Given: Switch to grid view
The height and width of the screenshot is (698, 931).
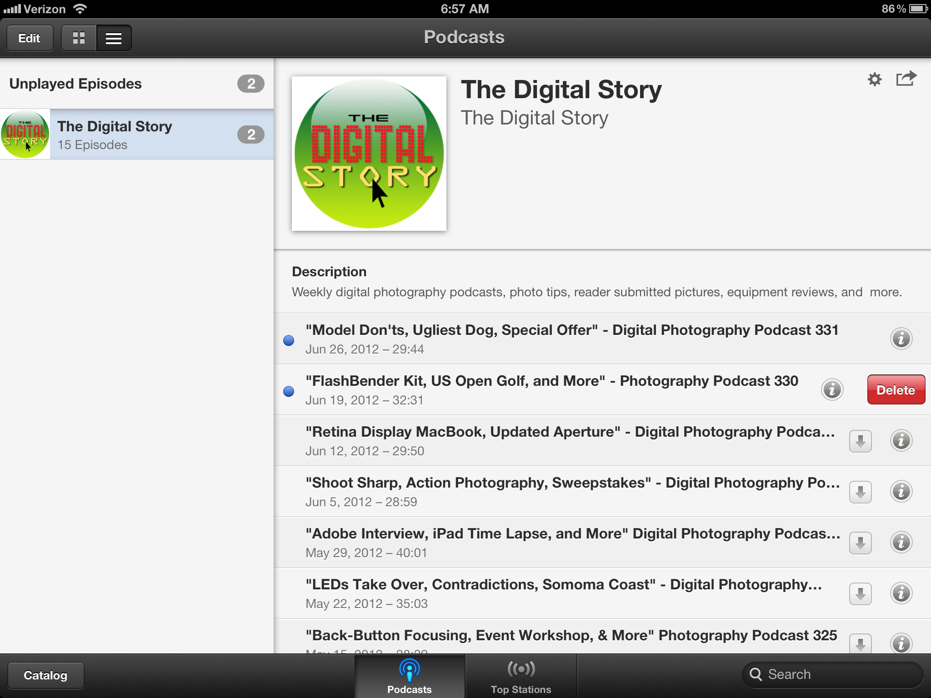Looking at the screenshot, I should pos(79,38).
